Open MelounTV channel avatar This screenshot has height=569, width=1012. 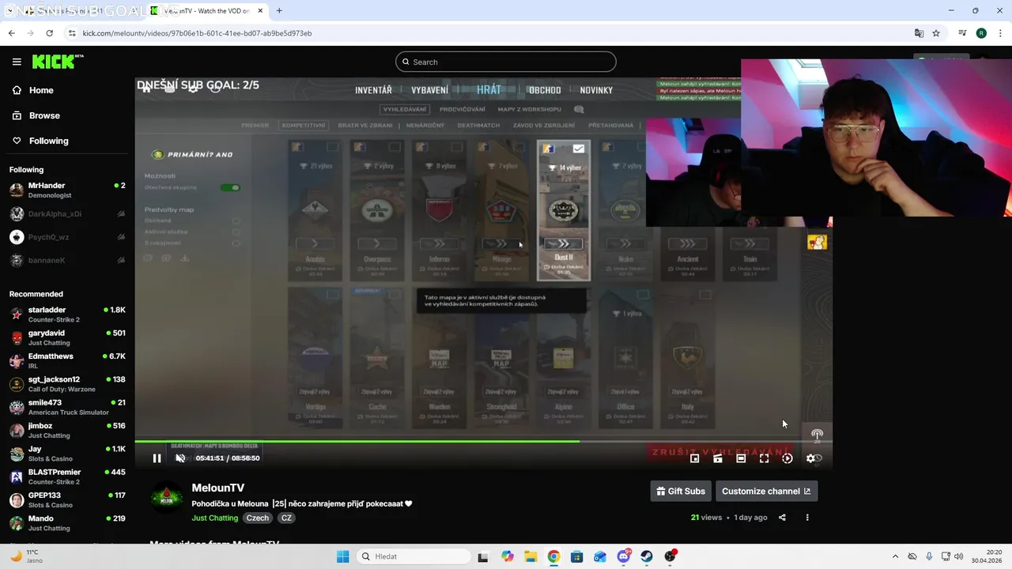pyautogui.click(x=166, y=497)
